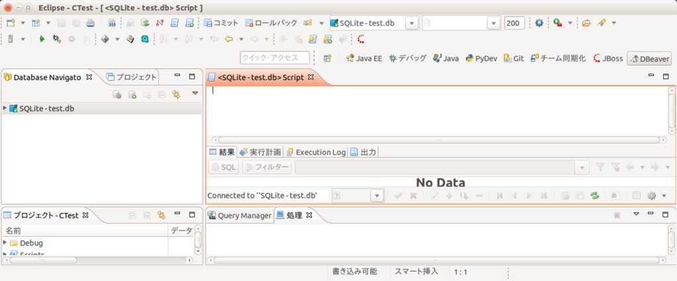This screenshot has height=281, width=677.
Task: Click the red JBoss icon in second toolbar
Action: pyautogui.click(x=361, y=39)
